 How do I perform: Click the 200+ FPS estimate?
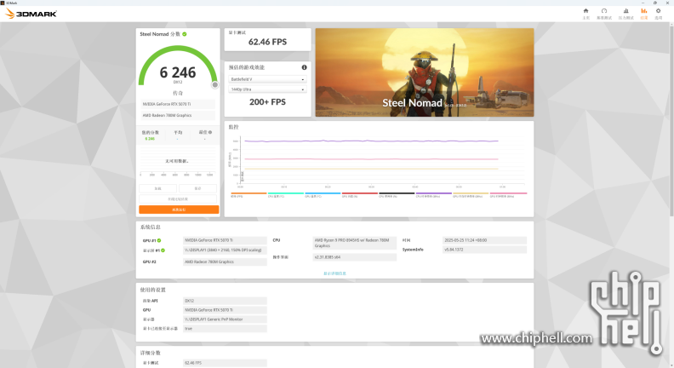coord(267,102)
